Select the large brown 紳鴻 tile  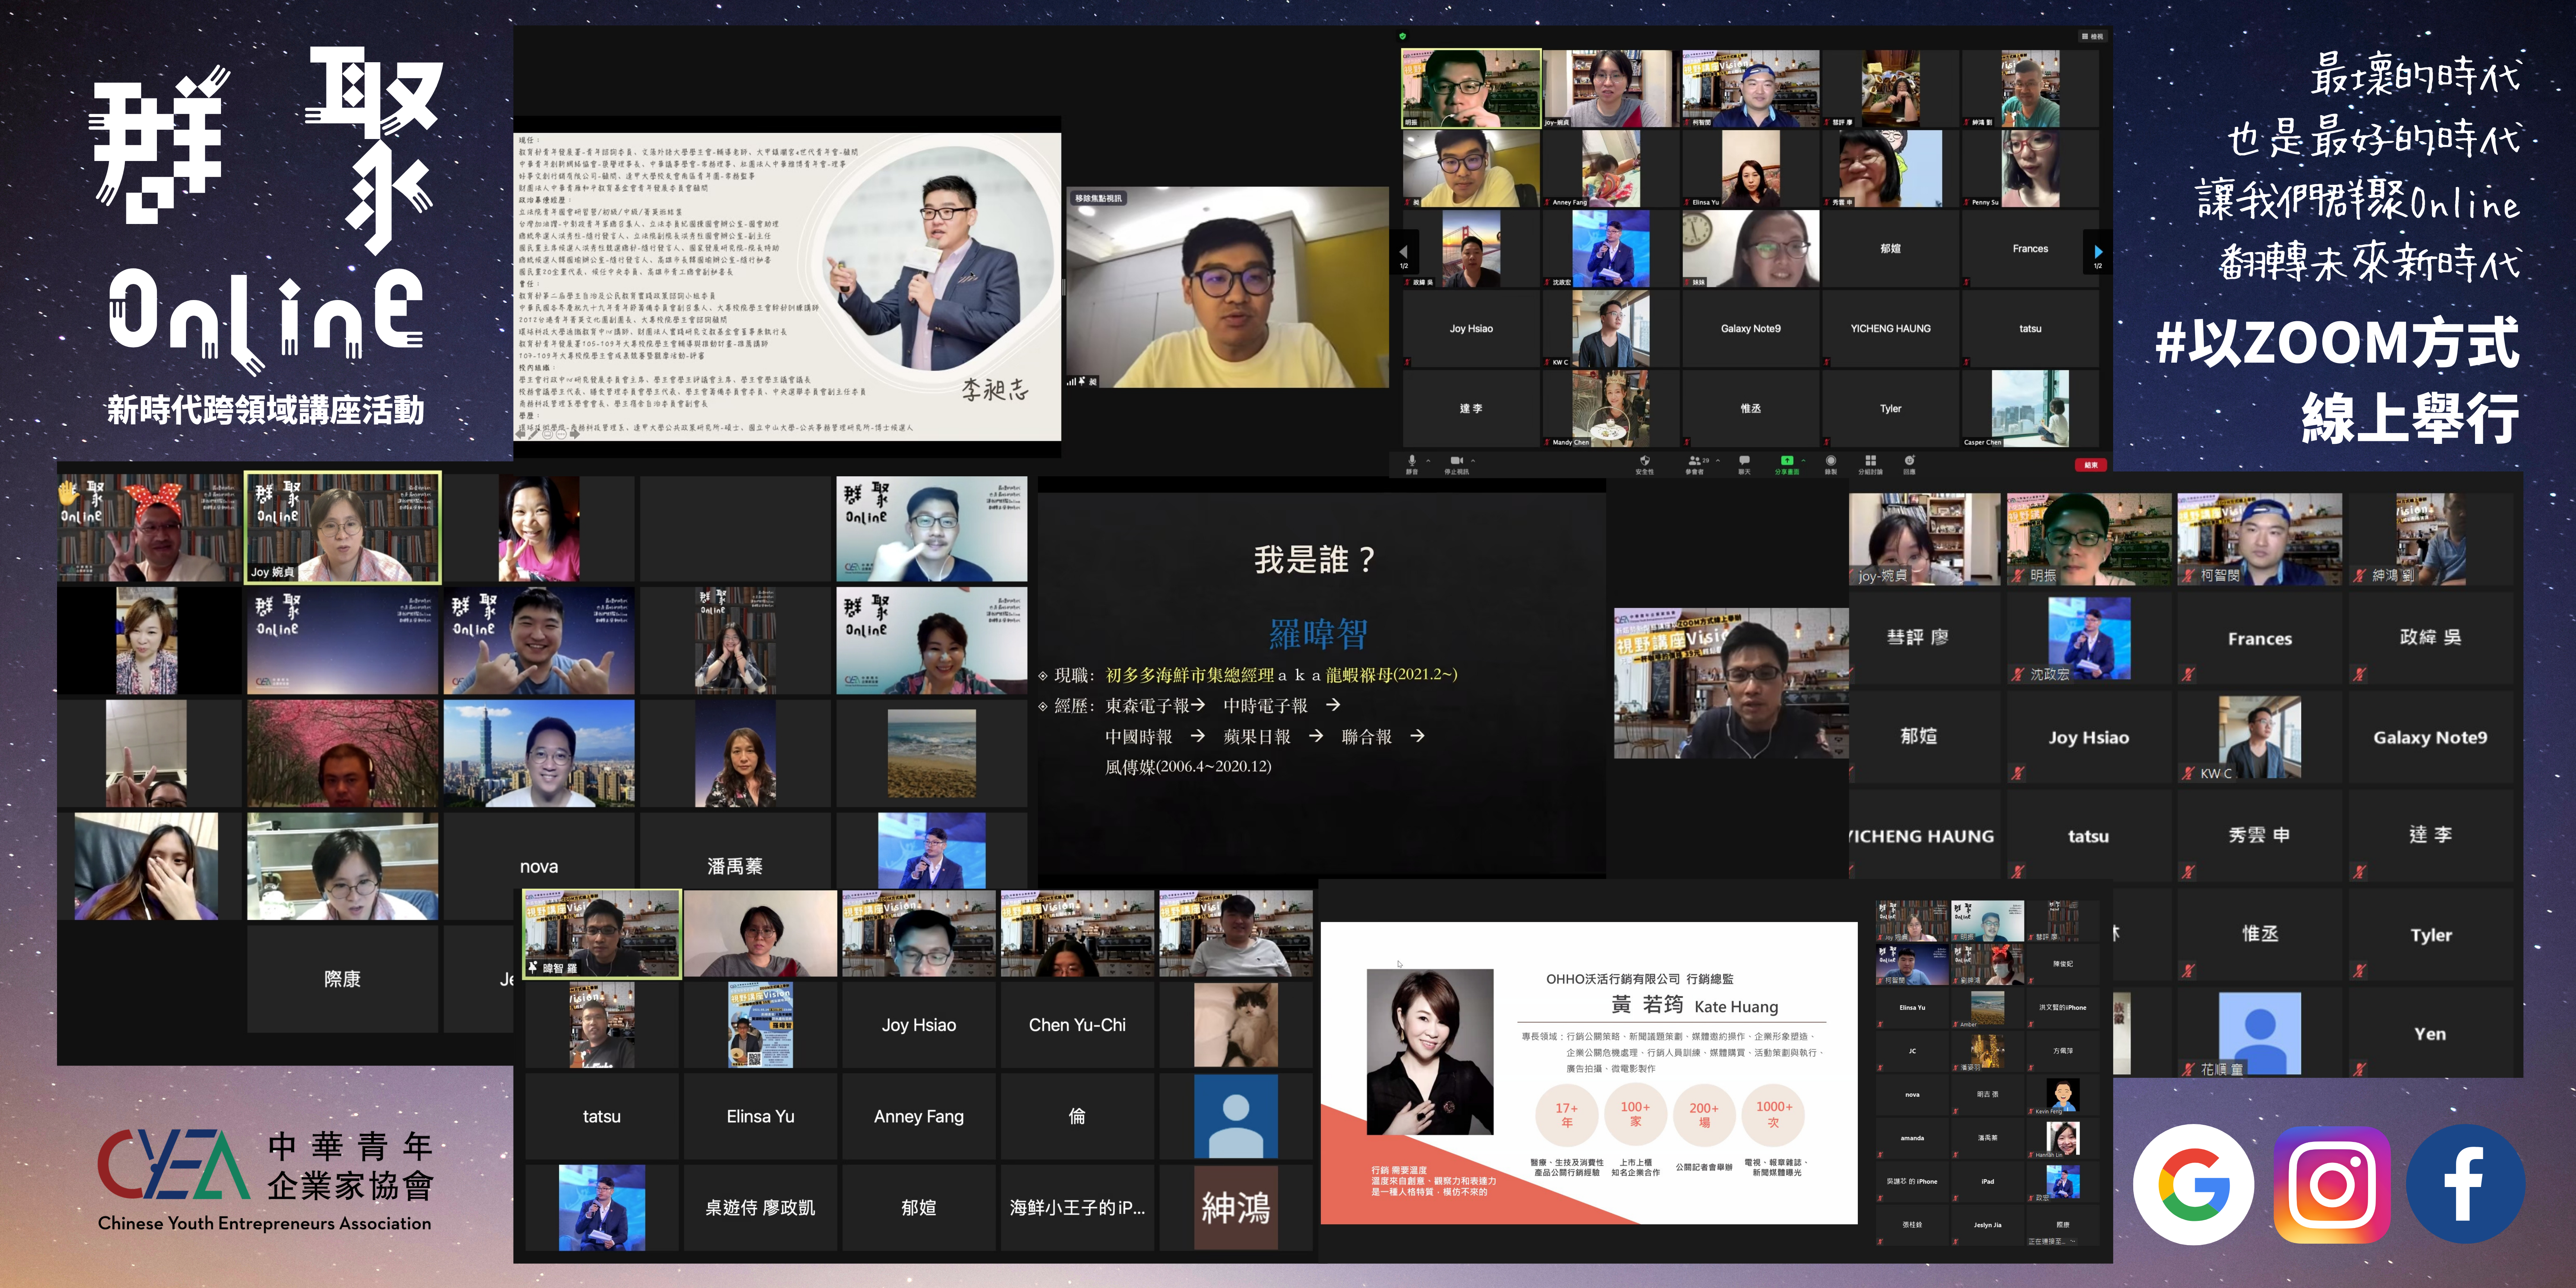point(1236,1208)
